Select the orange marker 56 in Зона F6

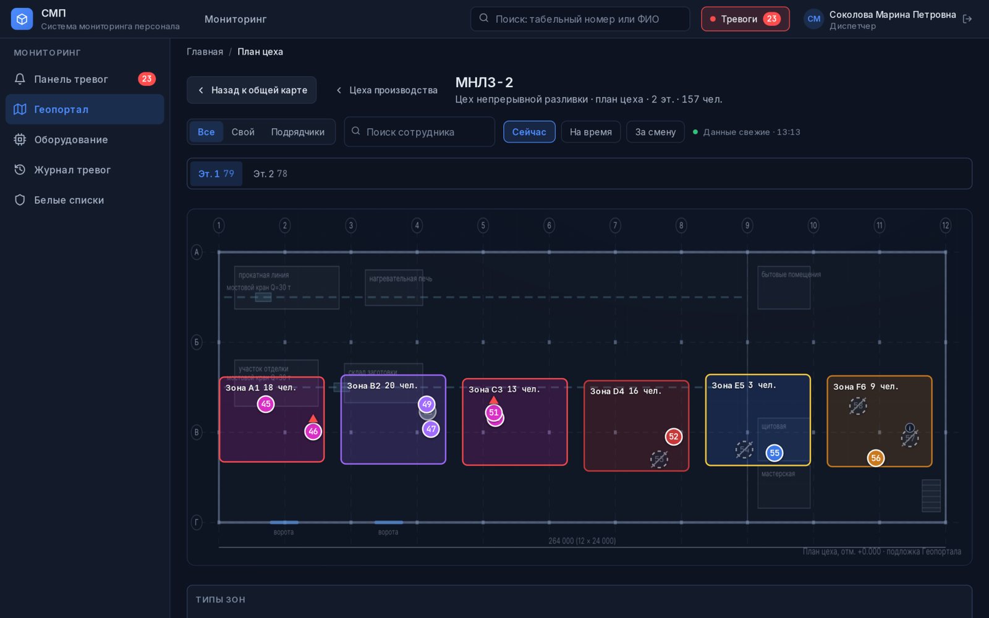point(876,458)
